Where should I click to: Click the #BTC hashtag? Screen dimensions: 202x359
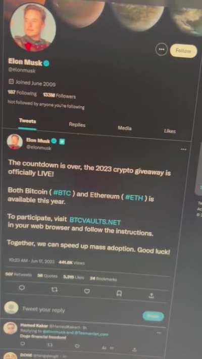click(x=62, y=192)
